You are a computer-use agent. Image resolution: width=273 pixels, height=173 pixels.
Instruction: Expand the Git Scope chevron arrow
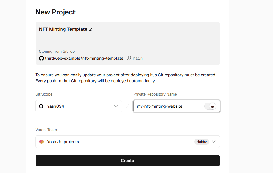[x=116, y=106]
